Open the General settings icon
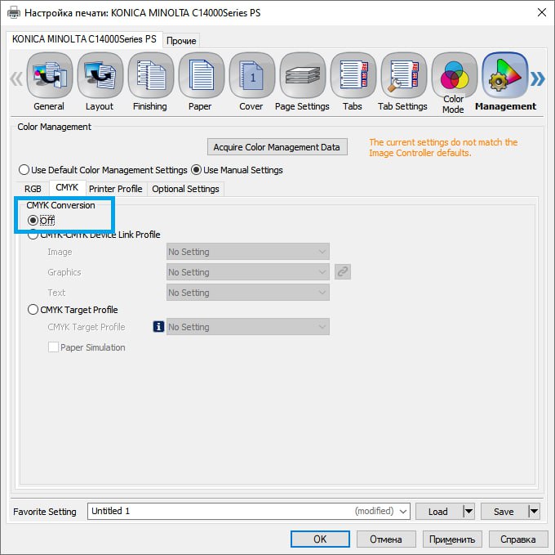This screenshot has height=555, width=555. click(x=50, y=75)
